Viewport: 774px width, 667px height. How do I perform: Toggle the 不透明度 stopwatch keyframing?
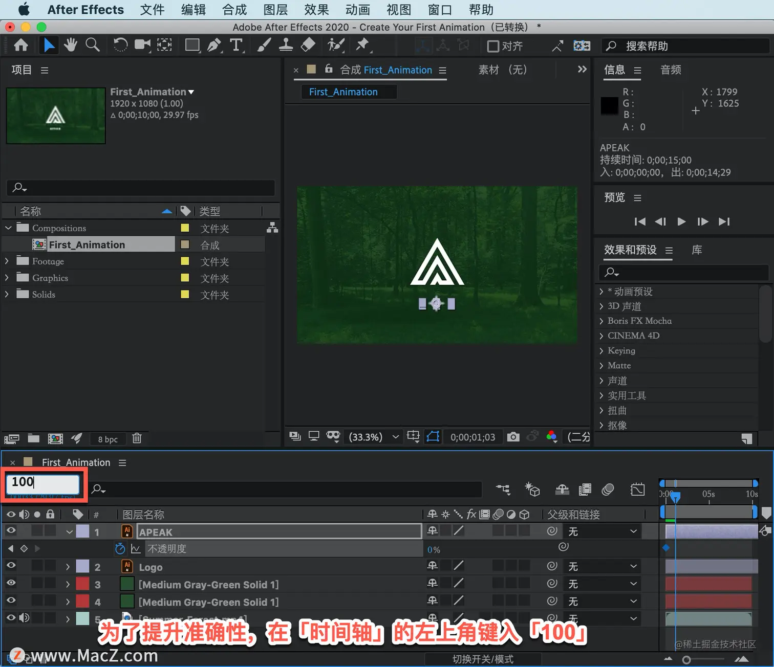(120, 549)
